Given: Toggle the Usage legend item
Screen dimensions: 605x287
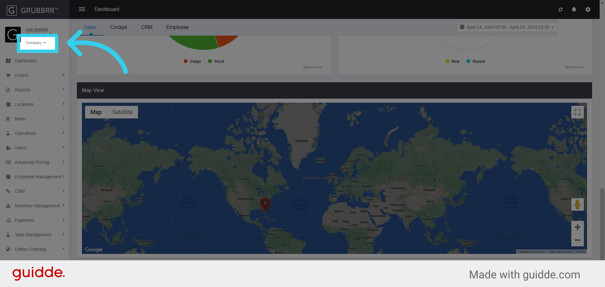Looking at the screenshot, I should click(192, 61).
